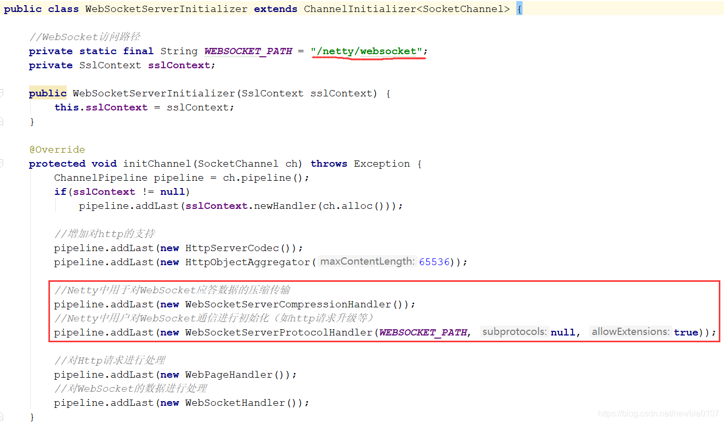Click the void keyword
724x423 pixels.
pyautogui.click(x=104, y=164)
